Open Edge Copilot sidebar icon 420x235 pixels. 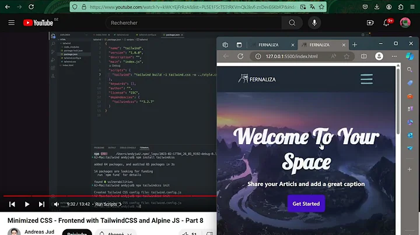(409, 56)
